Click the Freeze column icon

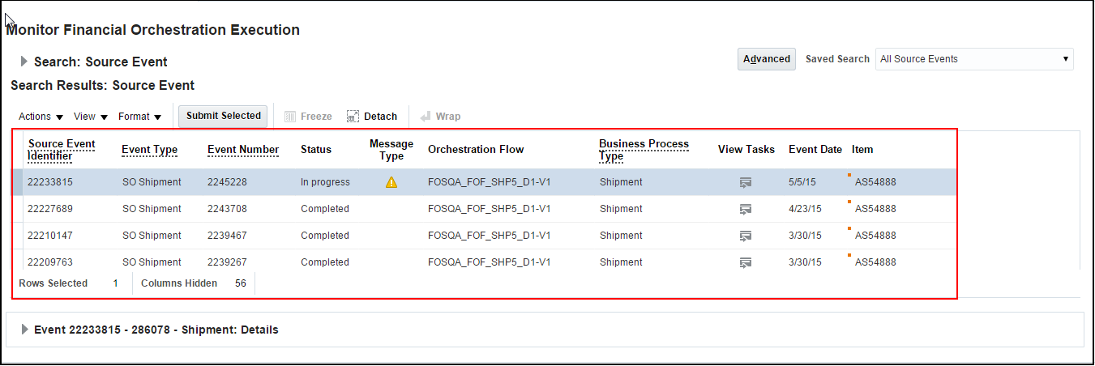coord(290,117)
